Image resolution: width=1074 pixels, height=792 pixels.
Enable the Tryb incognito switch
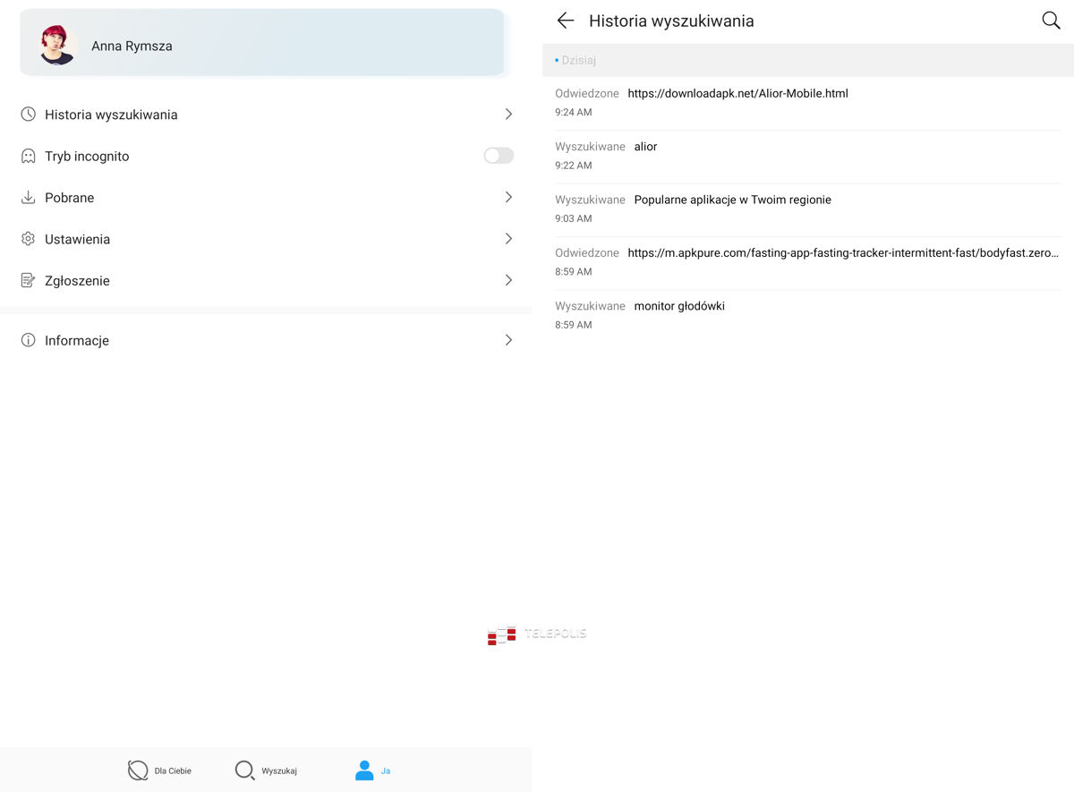(x=499, y=156)
